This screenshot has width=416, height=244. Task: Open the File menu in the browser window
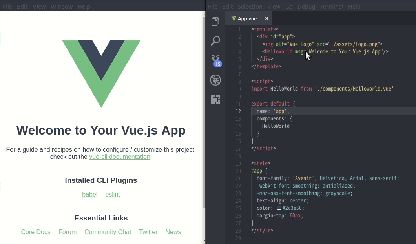(7, 7)
